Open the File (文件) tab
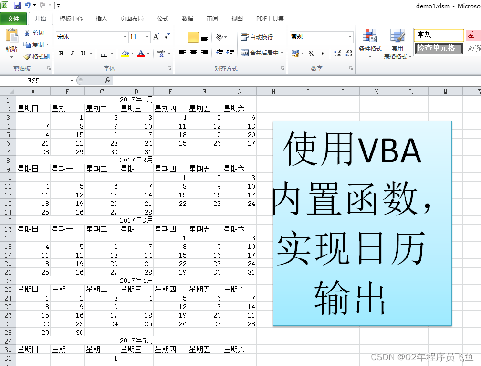The width and height of the screenshot is (481, 366). pyautogui.click(x=13, y=19)
